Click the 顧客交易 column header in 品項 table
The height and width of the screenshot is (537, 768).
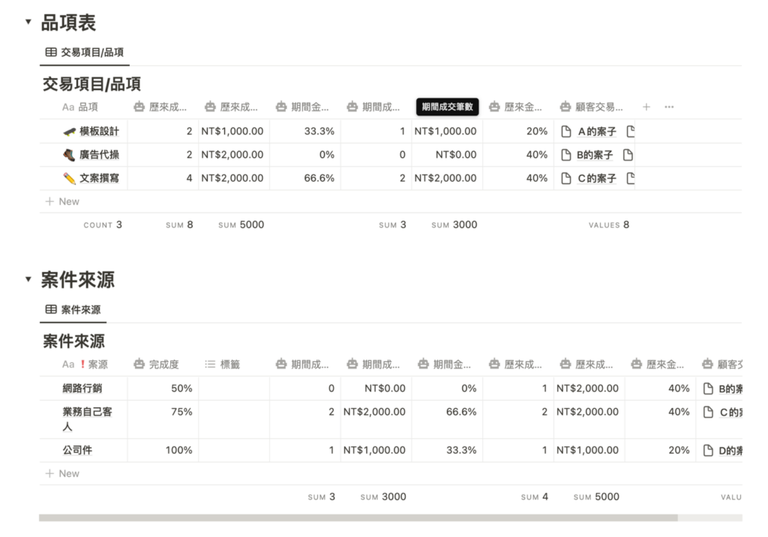click(x=592, y=106)
